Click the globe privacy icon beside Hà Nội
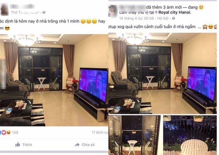This screenshot has height=155, width=219. 174,18
